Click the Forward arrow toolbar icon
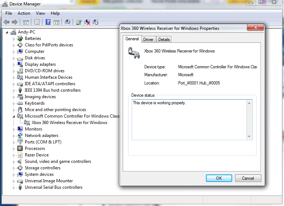The width and height of the screenshot is (284, 206). click(x=15, y=22)
